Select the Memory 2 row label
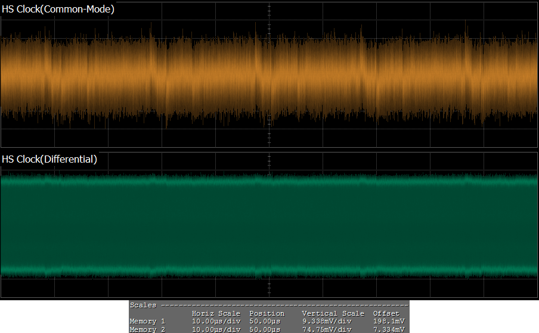 pos(147,329)
